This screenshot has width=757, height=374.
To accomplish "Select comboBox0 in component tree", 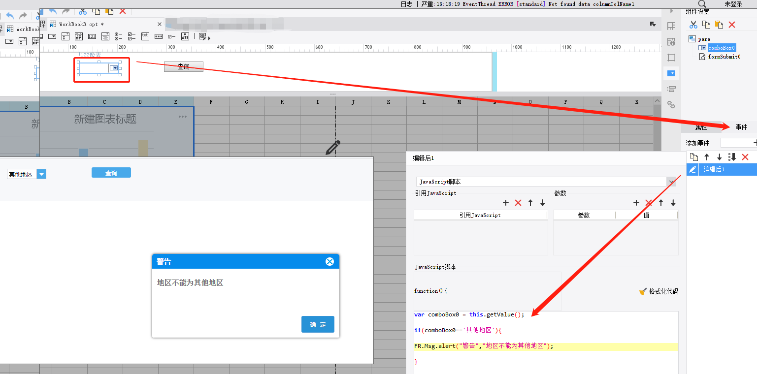I will coord(722,48).
